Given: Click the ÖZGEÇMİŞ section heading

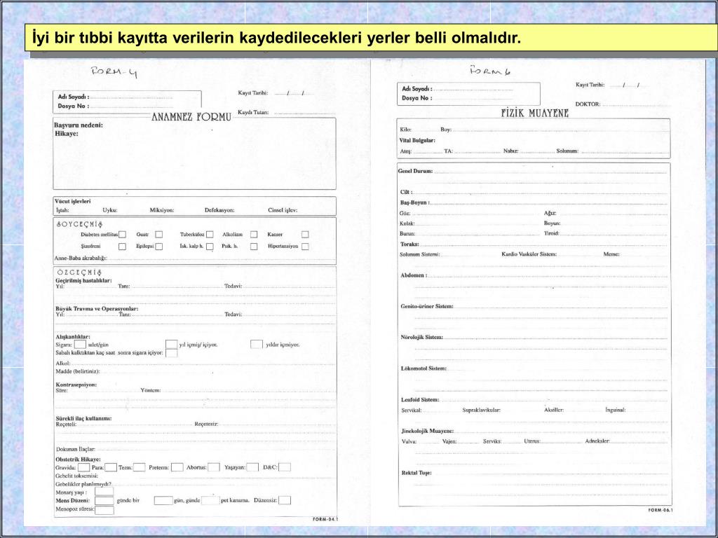Looking at the screenshot, I should [x=79, y=273].
